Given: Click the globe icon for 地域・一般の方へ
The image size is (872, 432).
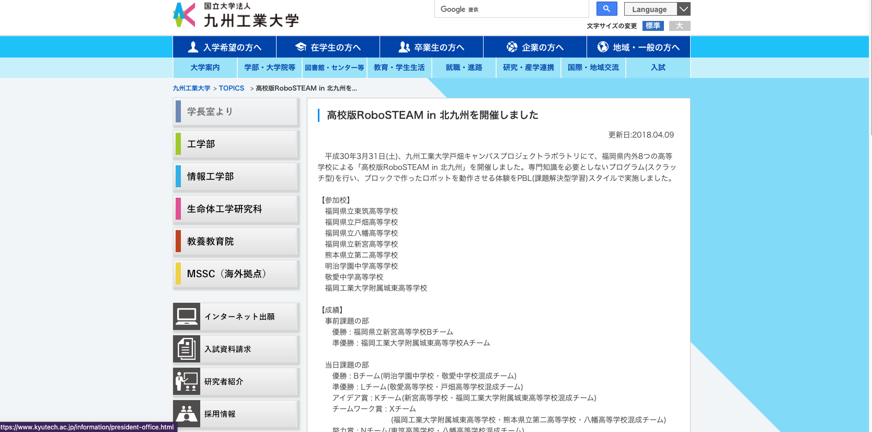Looking at the screenshot, I should (x=603, y=47).
